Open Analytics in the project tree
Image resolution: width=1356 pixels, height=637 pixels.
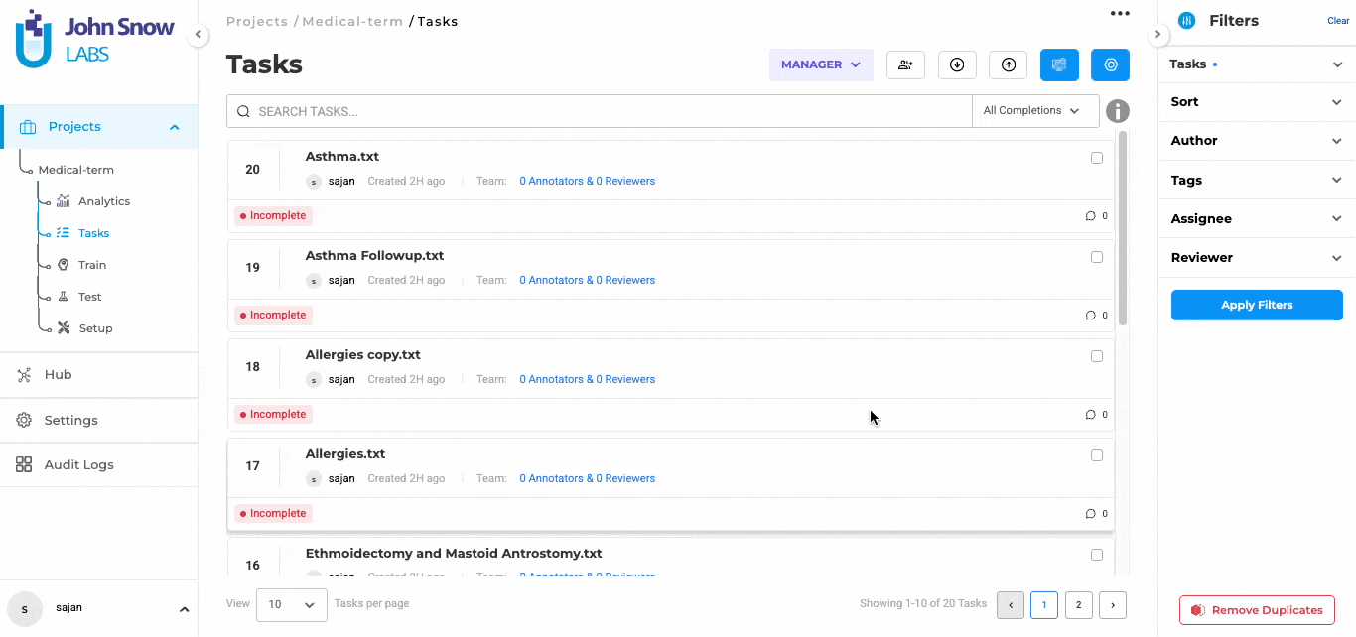(104, 201)
